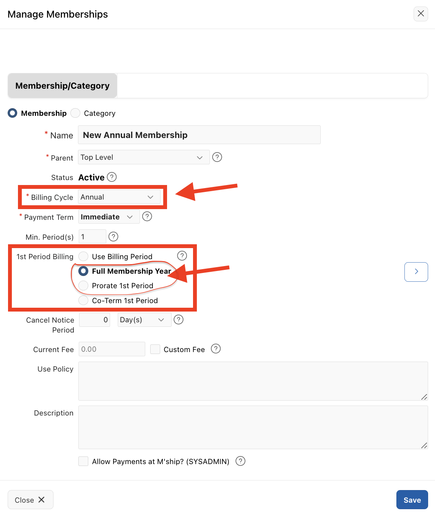Image resolution: width=435 pixels, height=513 pixels.
Task: Open help for Allow Payments at M'ship
Action: 240,461
